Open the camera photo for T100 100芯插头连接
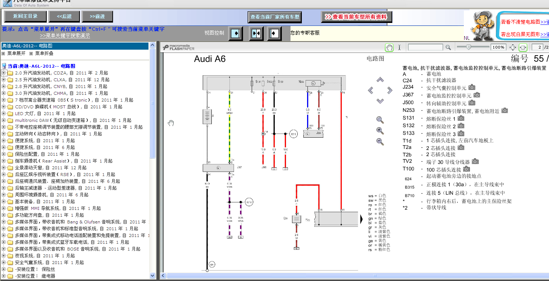 466,169
